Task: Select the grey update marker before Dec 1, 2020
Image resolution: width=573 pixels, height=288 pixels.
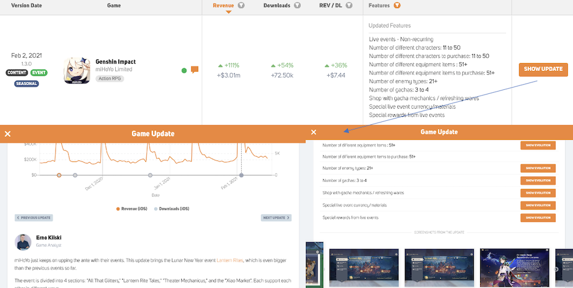Action: [x=75, y=175]
